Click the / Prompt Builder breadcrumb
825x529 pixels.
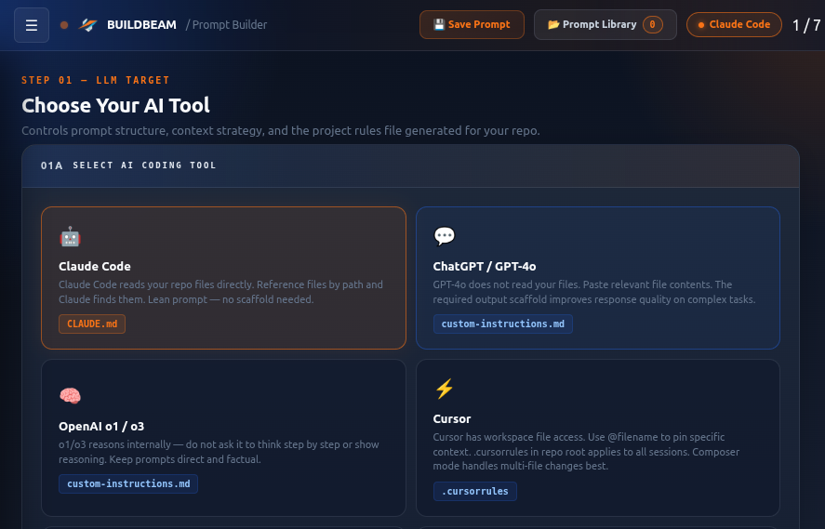pos(226,25)
